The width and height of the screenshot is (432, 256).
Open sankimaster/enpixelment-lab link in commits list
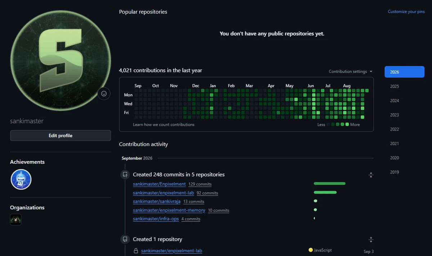[163, 193]
